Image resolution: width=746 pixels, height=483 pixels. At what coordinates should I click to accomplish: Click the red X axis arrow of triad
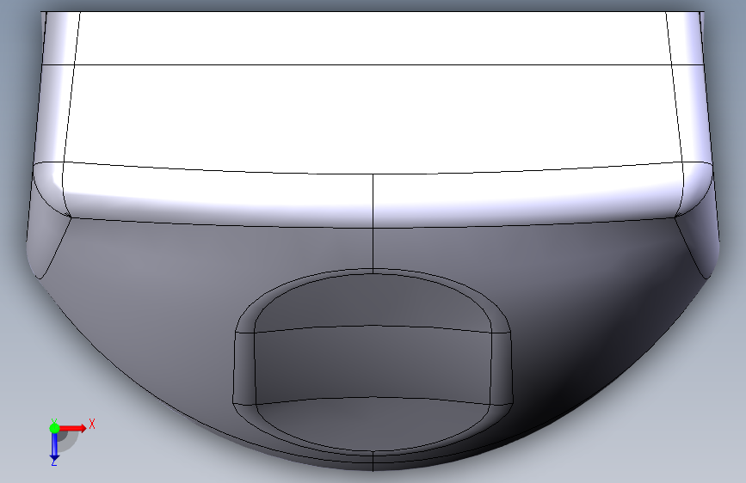click(x=73, y=428)
